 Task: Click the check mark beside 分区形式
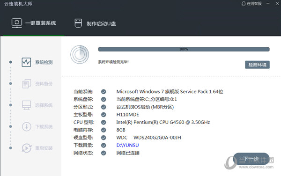(104, 107)
